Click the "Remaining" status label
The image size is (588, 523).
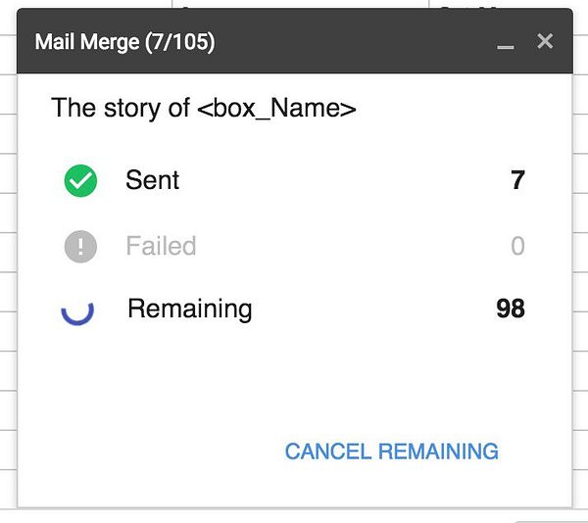click(x=189, y=309)
